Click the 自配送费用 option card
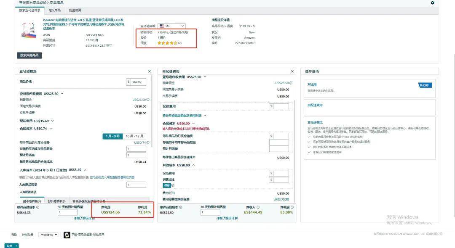This screenshot has height=248, width=455. pyautogui.click(x=369, y=107)
